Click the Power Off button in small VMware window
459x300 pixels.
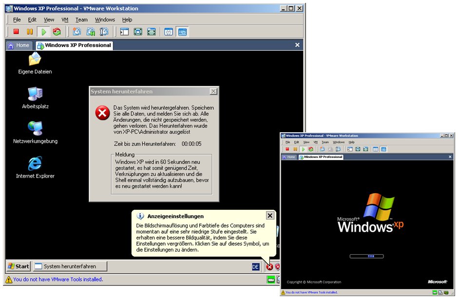[287, 149]
